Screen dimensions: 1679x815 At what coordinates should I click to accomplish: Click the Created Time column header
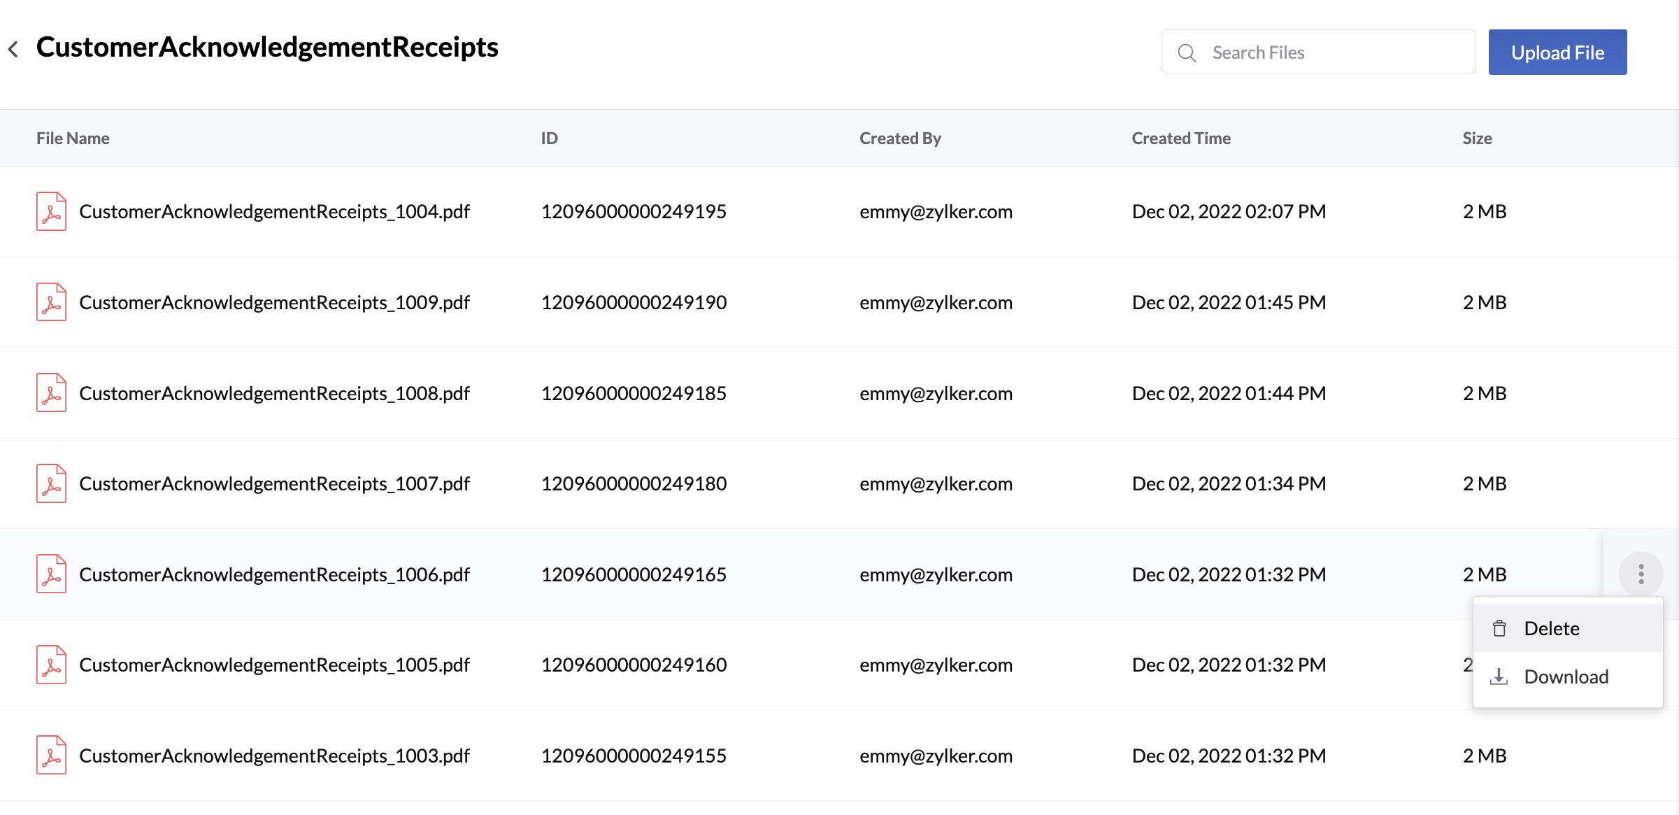point(1180,138)
